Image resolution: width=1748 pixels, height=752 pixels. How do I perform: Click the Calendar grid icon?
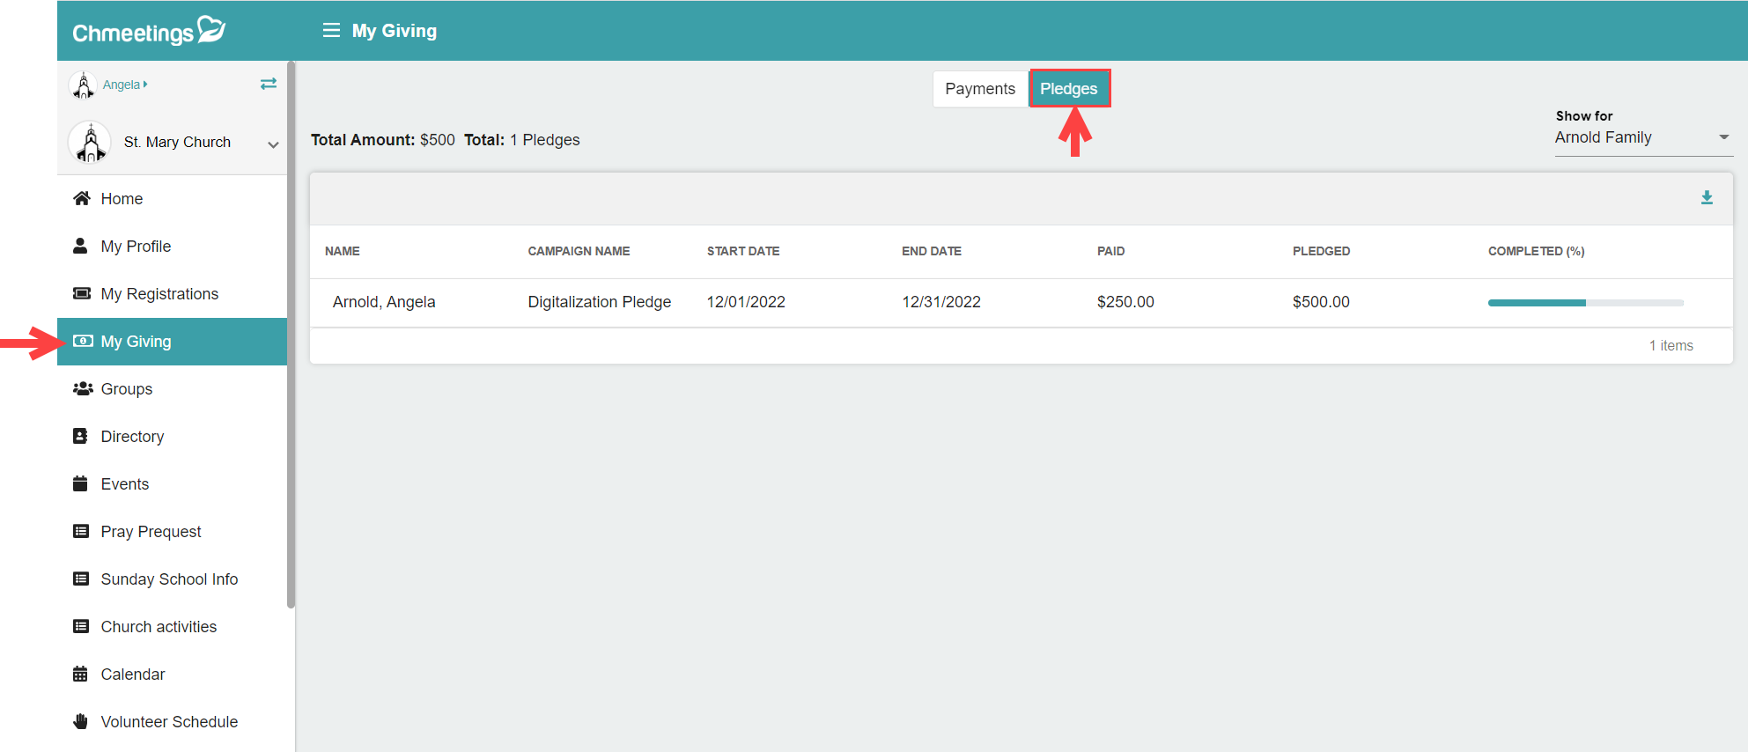pyautogui.click(x=80, y=674)
